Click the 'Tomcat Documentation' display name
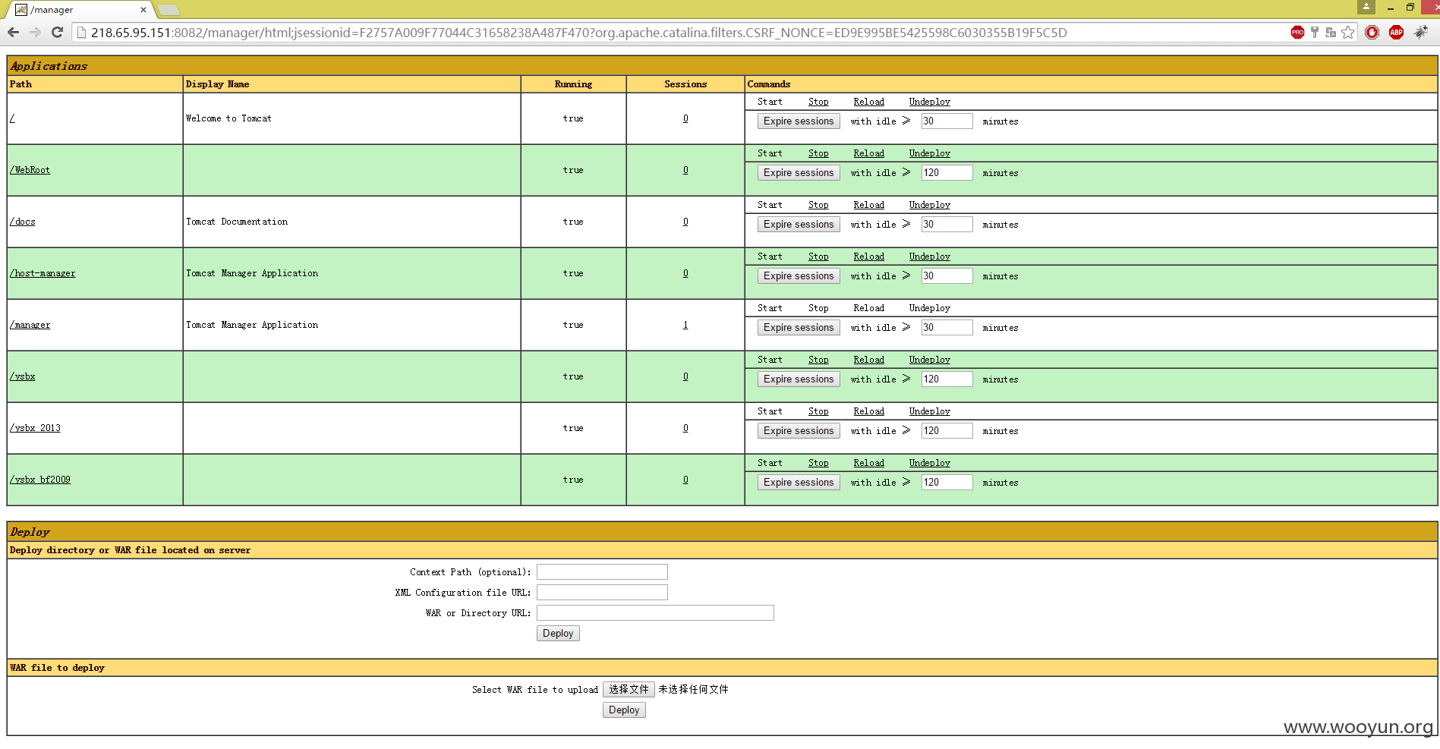1440x749 pixels. pyautogui.click(x=237, y=222)
